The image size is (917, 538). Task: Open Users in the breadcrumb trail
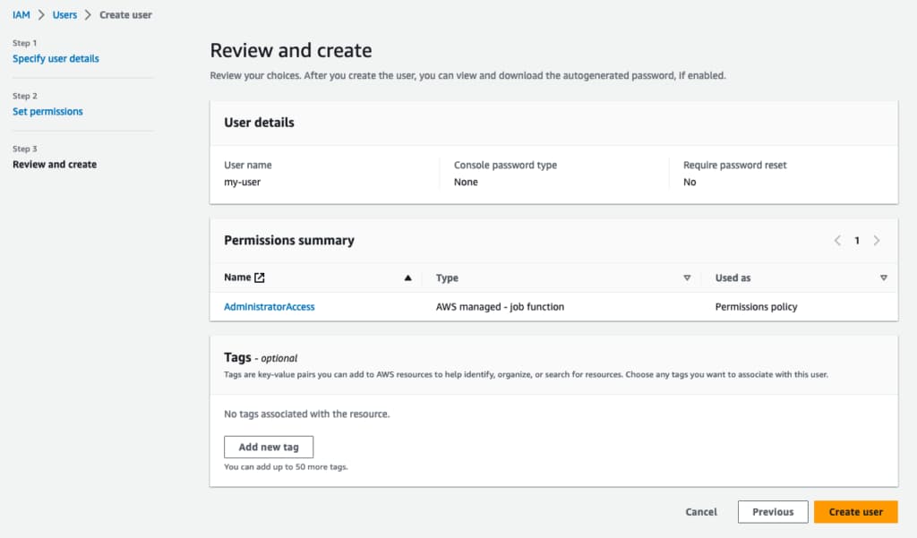[64, 15]
